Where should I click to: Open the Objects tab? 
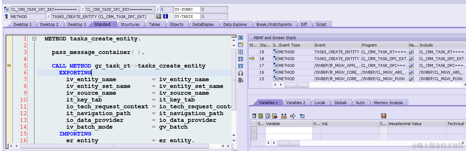(x=176, y=24)
